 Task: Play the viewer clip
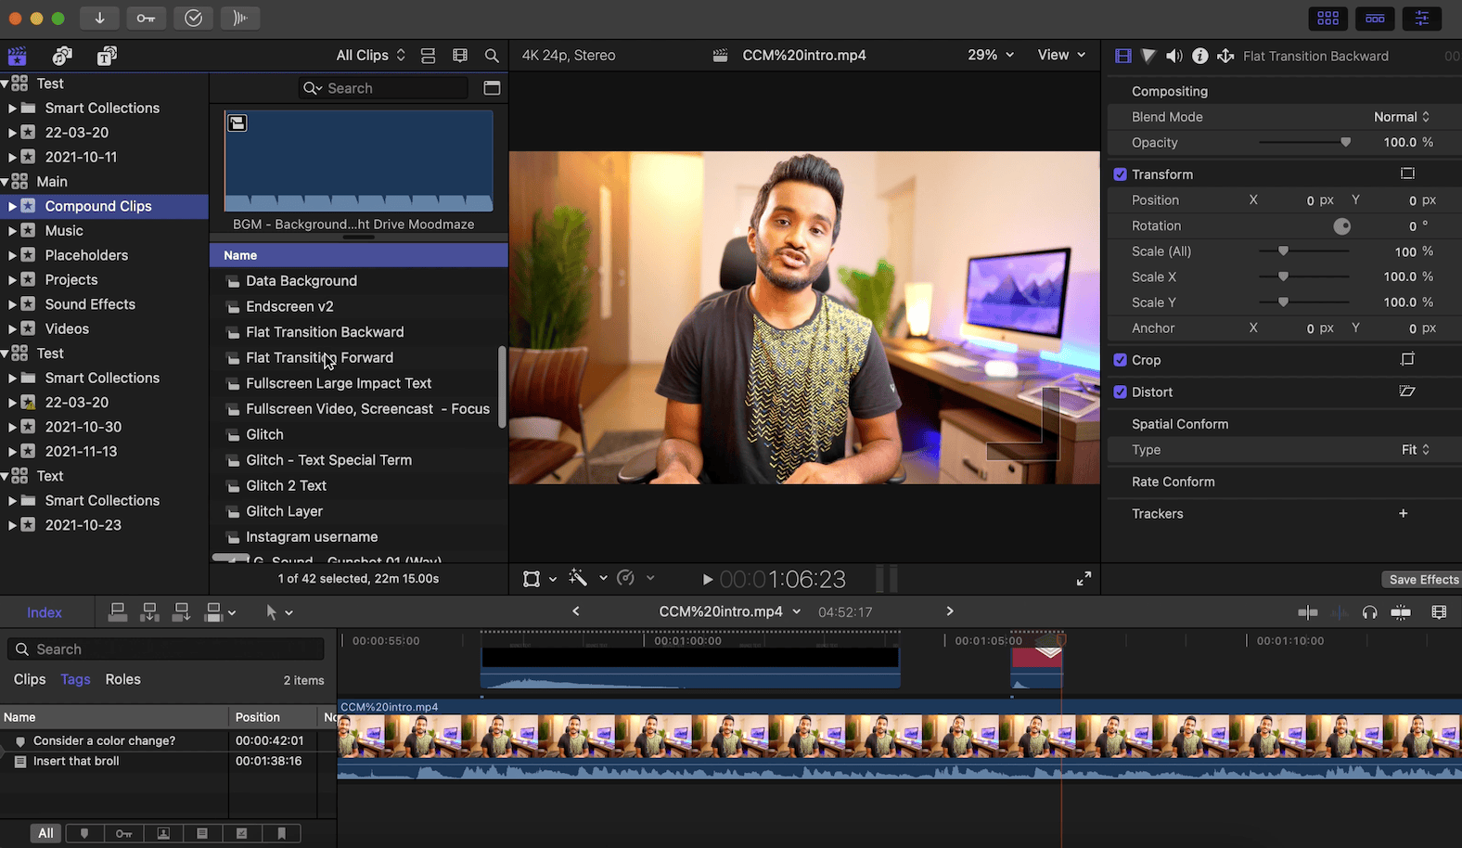point(707,580)
